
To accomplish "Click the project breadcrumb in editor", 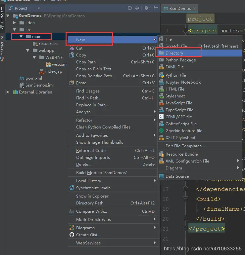I will (x=200, y=19).
